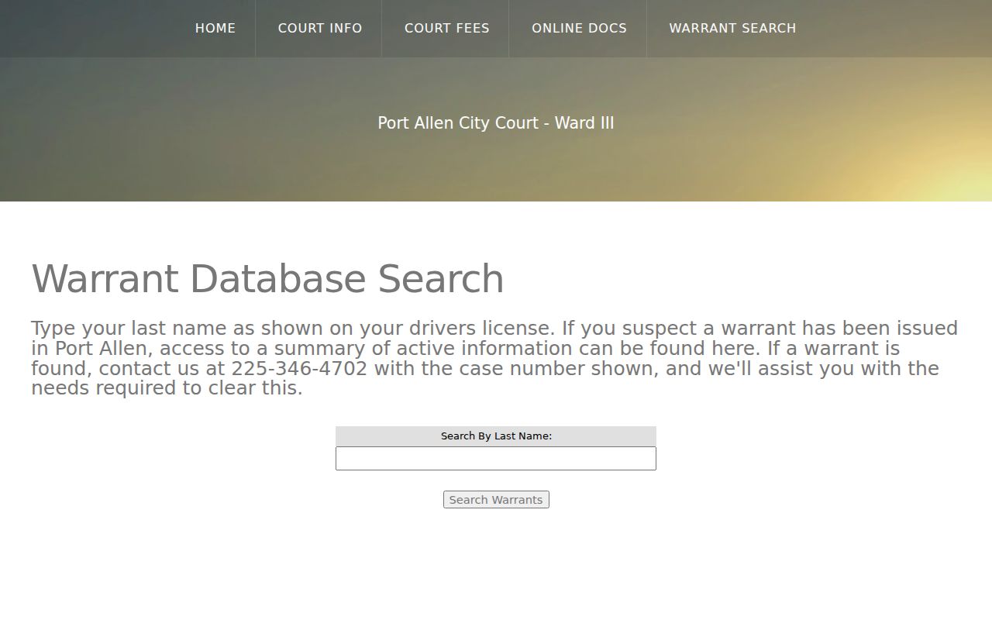Focus the Search By Last Name field

click(496, 458)
